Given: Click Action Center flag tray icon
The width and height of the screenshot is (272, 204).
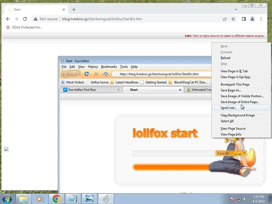Looking at the screenshot, I should (232, 199).
